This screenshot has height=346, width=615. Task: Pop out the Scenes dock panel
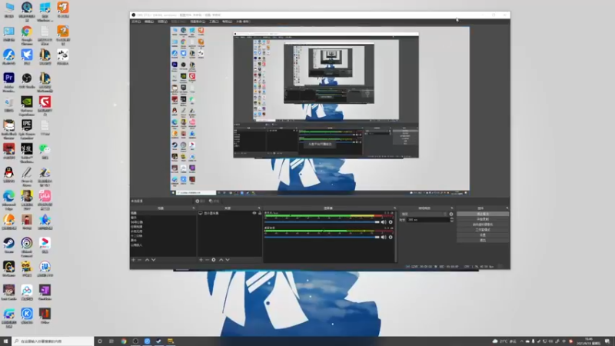[x=194, y=208]
